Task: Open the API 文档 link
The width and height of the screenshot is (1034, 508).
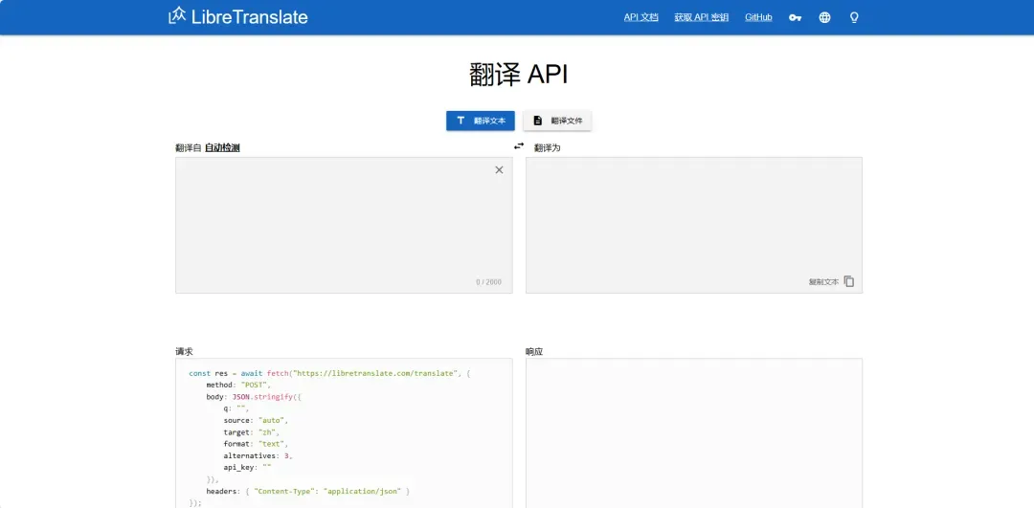Action: 641,17
